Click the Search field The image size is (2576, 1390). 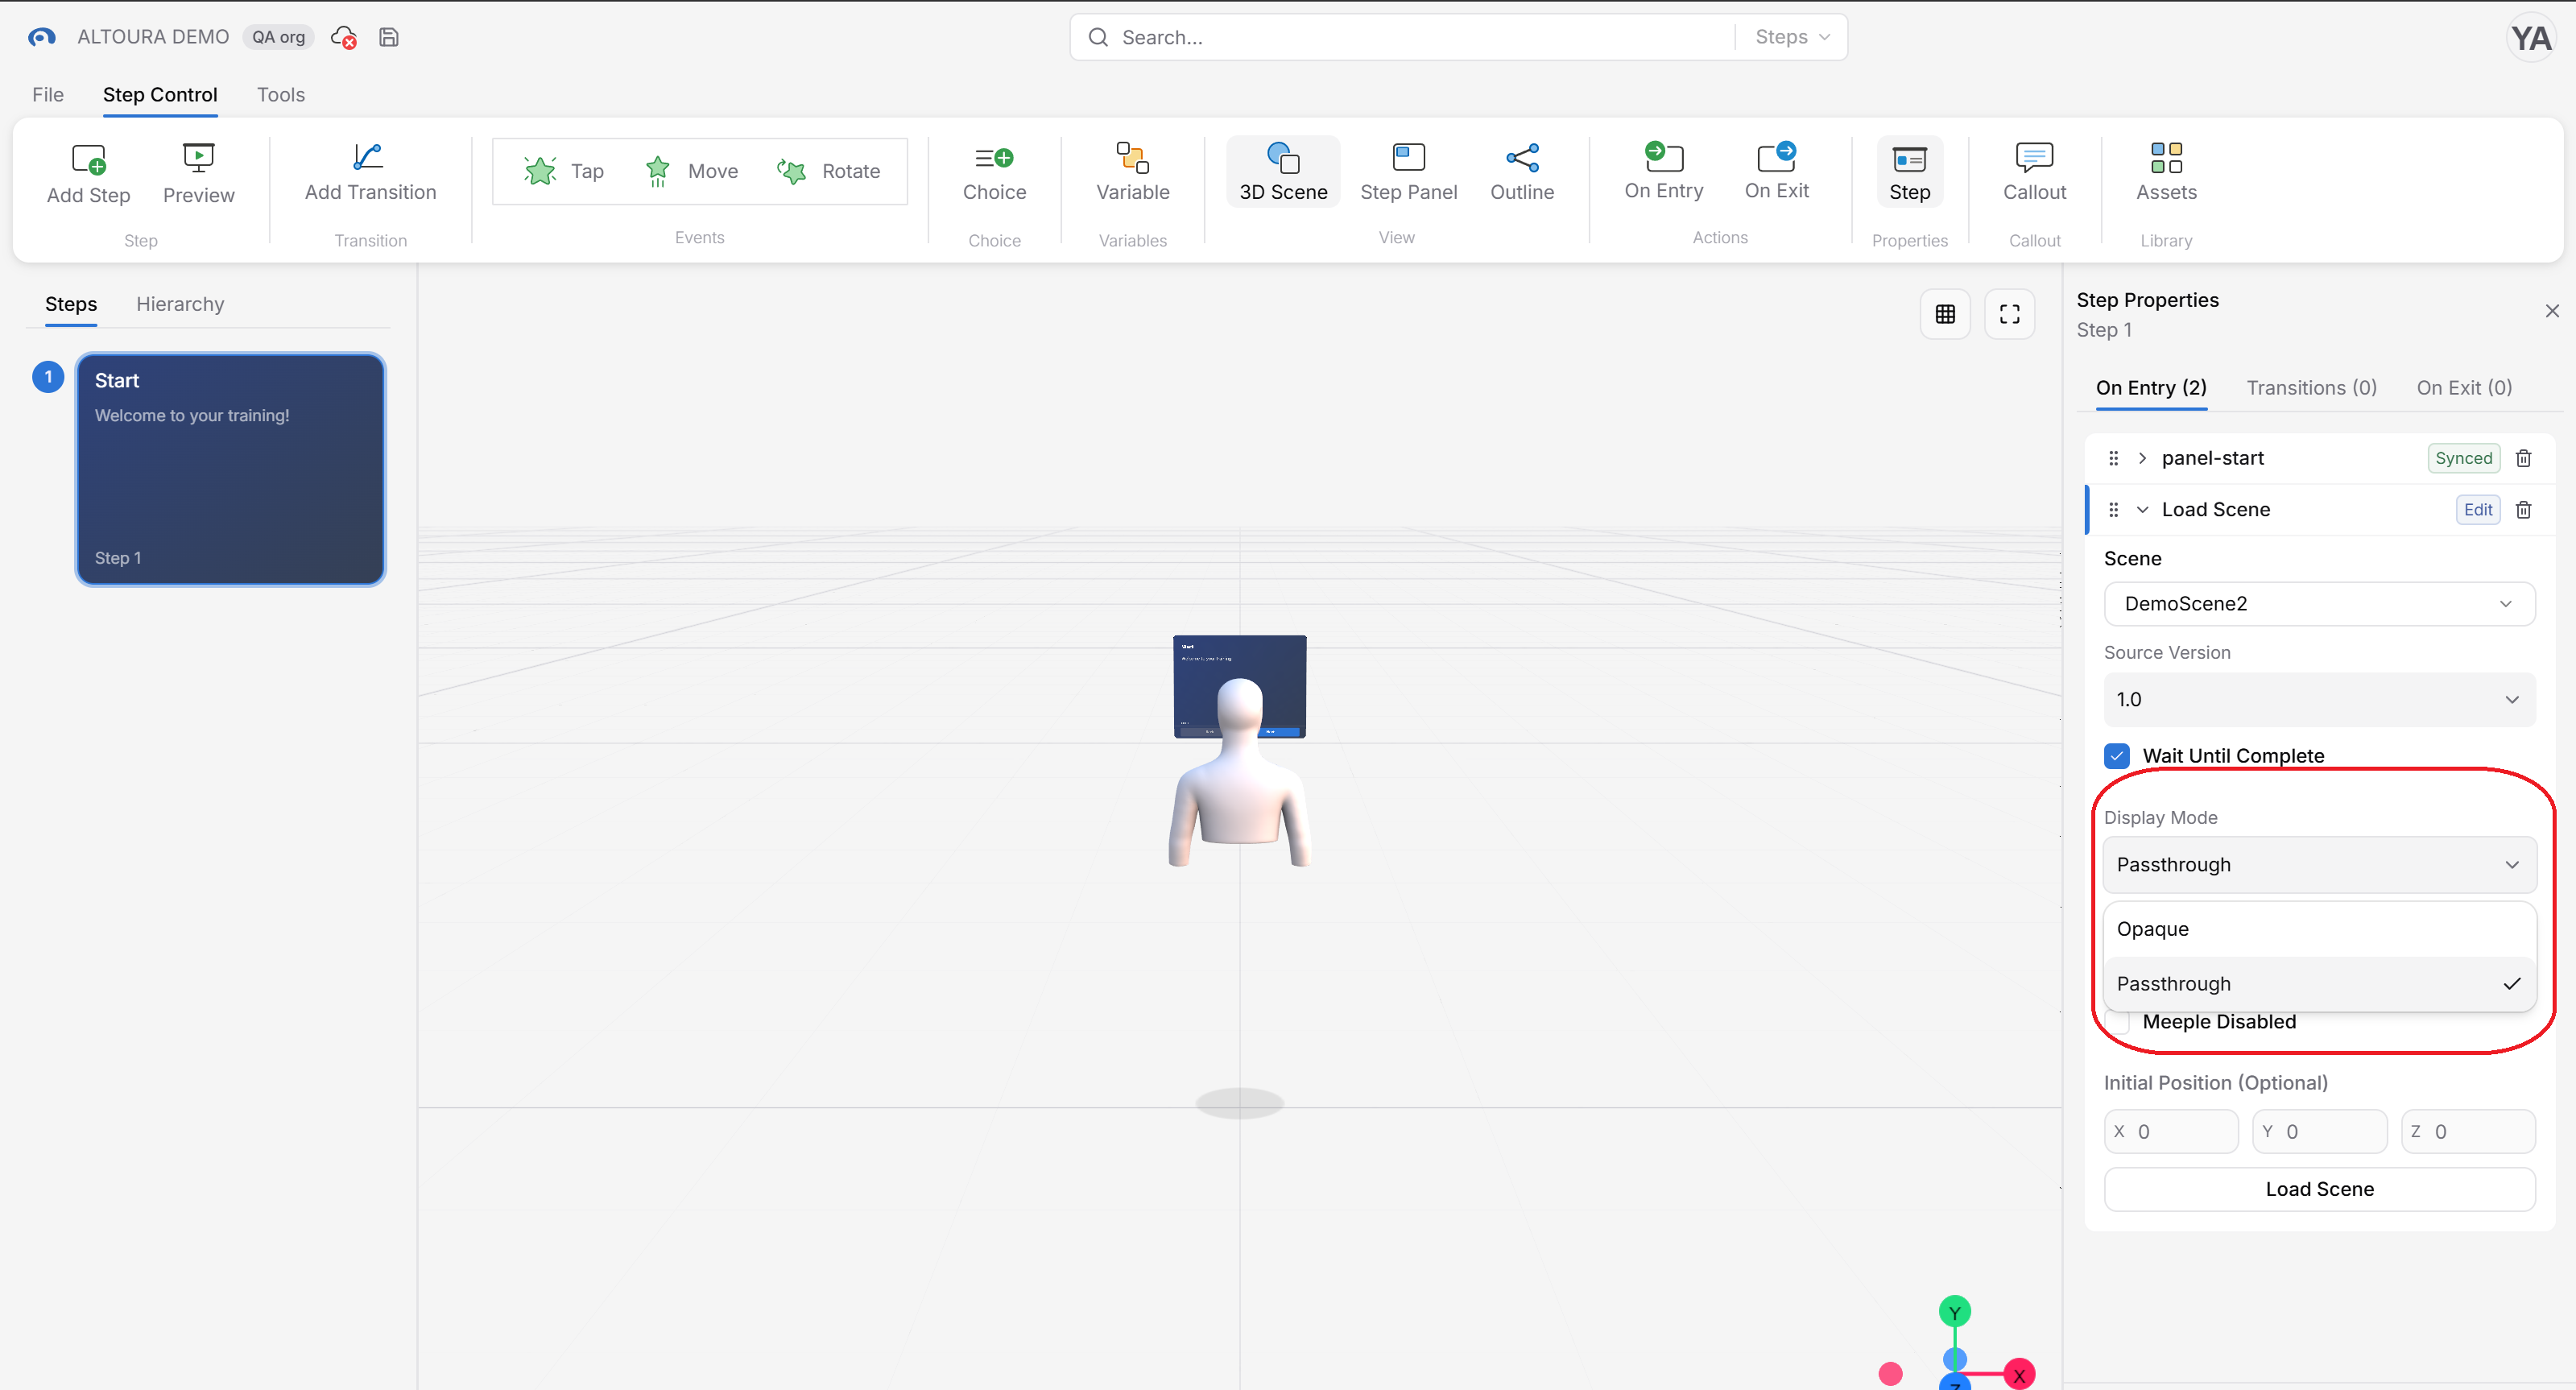(x=1400, y=37)
